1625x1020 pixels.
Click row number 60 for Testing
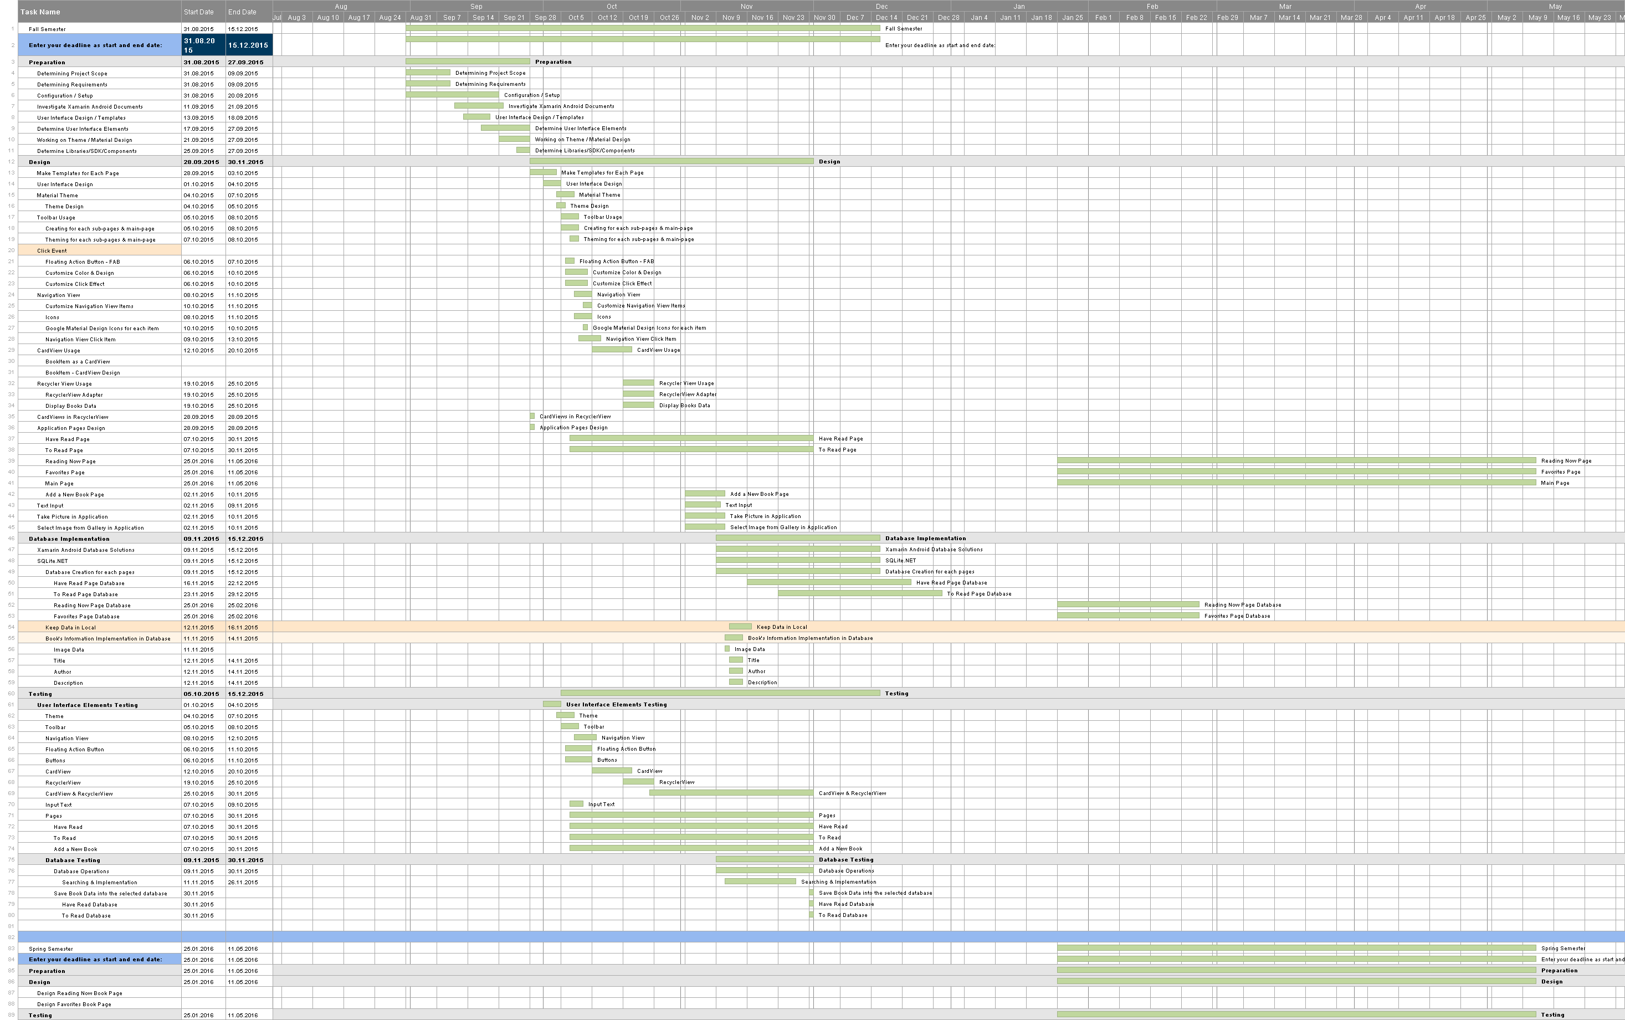point(12,694)
